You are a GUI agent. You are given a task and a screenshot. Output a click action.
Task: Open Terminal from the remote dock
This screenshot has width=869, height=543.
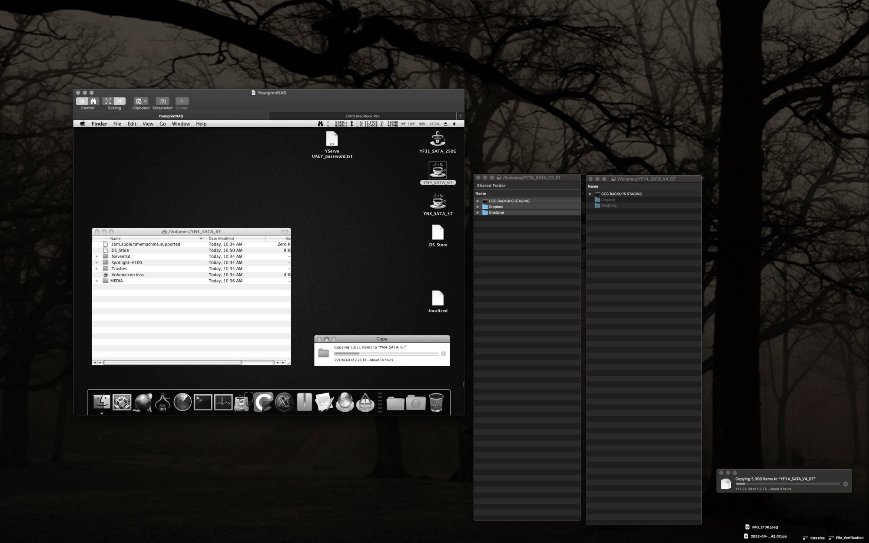(x=202, y=402)
